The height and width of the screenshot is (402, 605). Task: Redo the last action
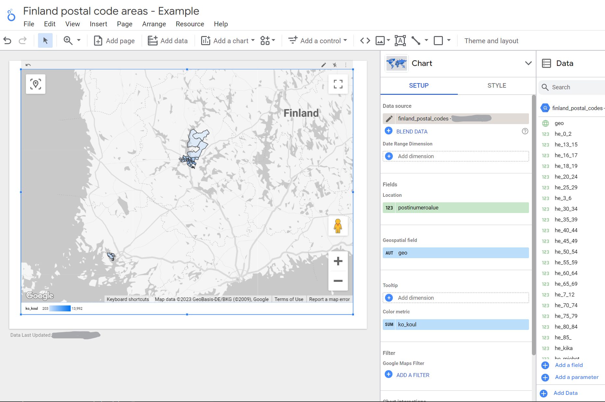(22, 41)
